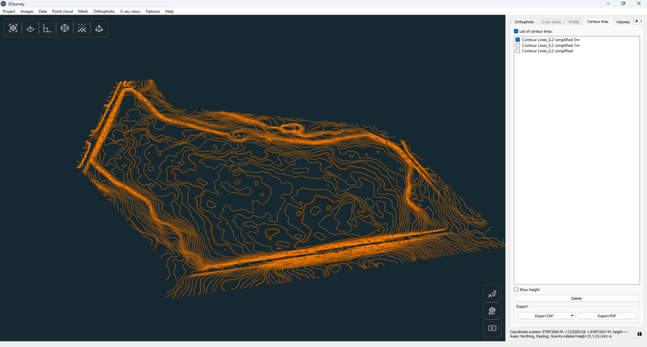Click the fit-model-to-view icon in the viewport toolbar

13,28
